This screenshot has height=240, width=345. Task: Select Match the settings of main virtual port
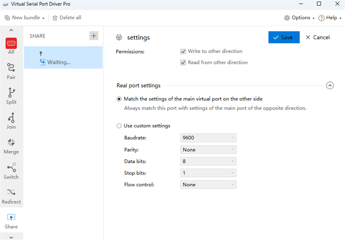[x=119, y=99]
